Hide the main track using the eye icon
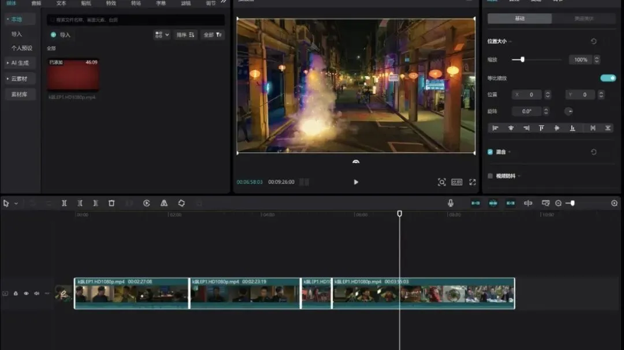This screenshot has height=350, width=624. [26, 293]
